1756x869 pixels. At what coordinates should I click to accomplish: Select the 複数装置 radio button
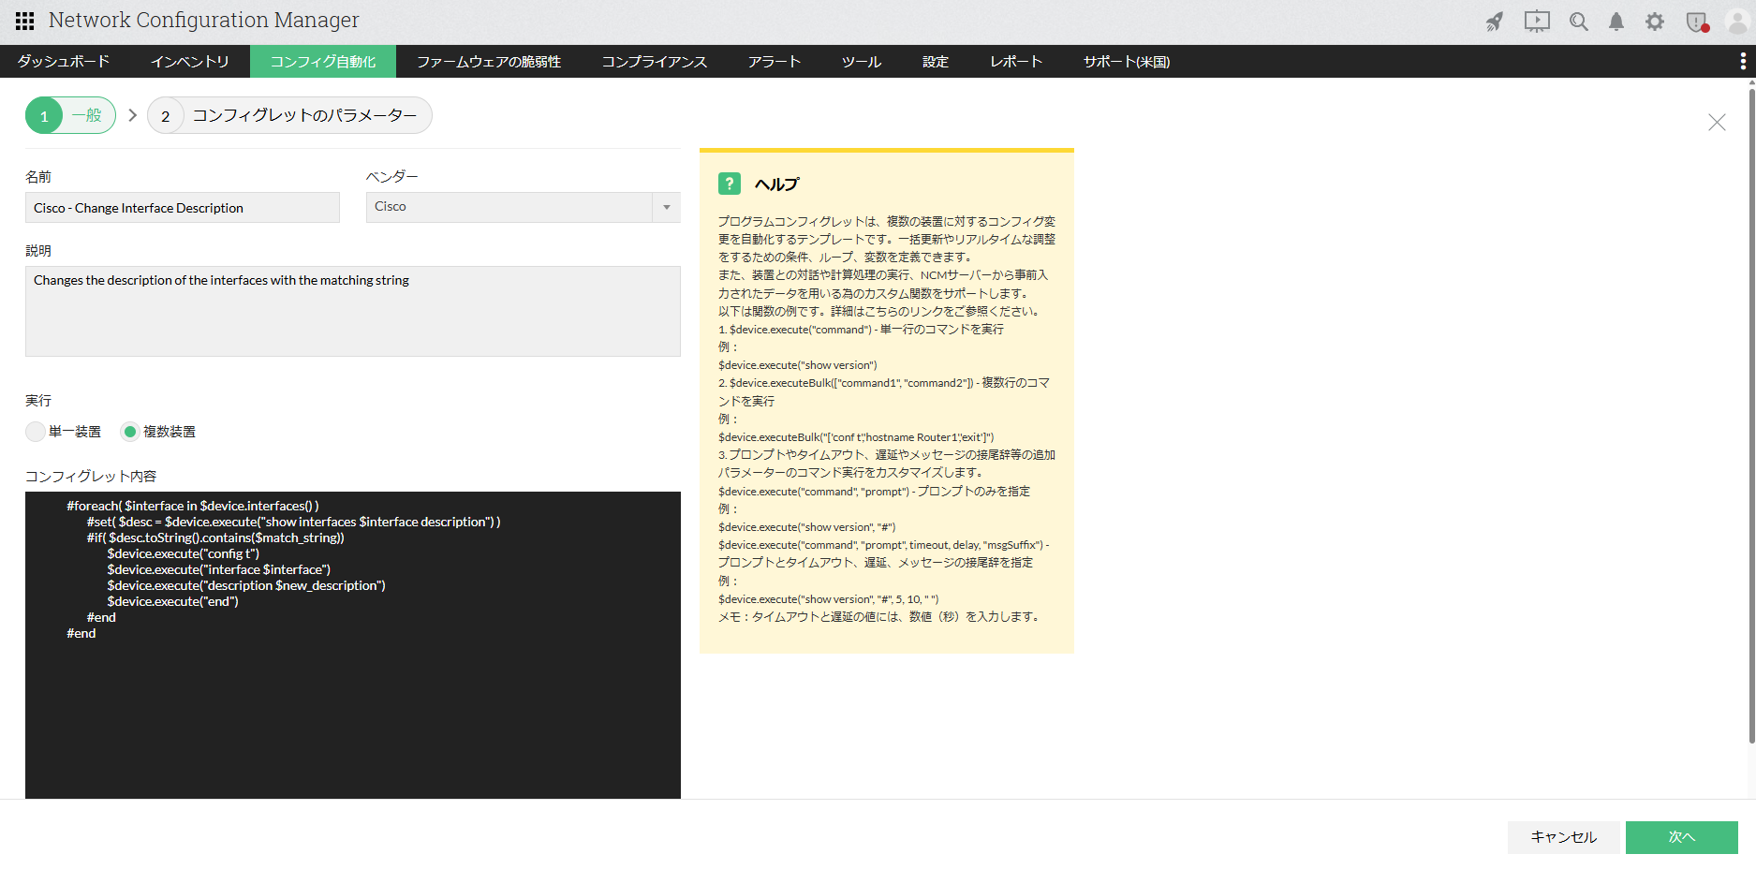tap(130, 432)
